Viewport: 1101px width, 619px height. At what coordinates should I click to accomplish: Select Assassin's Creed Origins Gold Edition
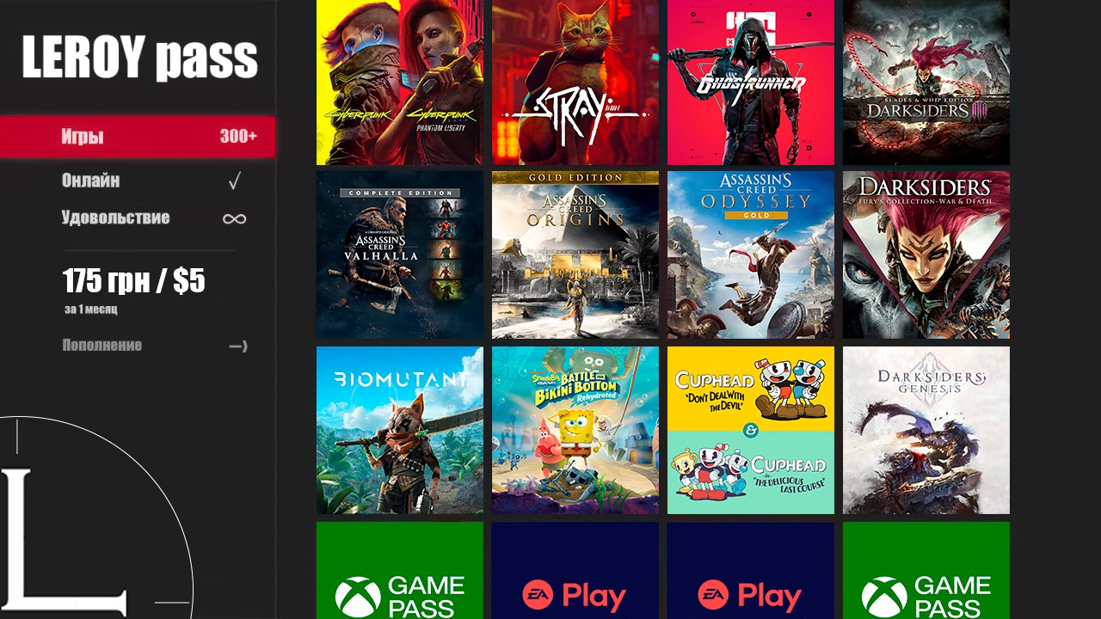click(x=575, y=254)
